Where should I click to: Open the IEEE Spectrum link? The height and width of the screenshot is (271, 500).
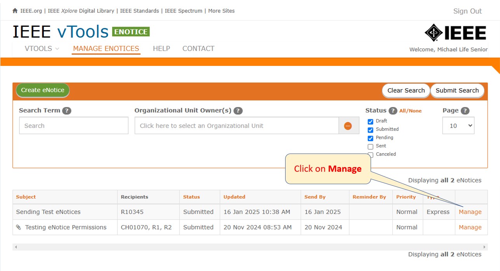pyautogui.click(x=183, y=11)
